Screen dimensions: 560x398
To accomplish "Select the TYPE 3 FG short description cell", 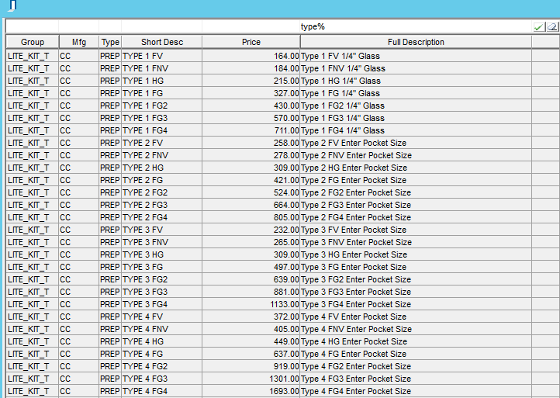I will click(162, 267).
